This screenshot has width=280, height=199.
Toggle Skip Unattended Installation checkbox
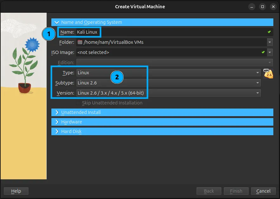(78, 103)
